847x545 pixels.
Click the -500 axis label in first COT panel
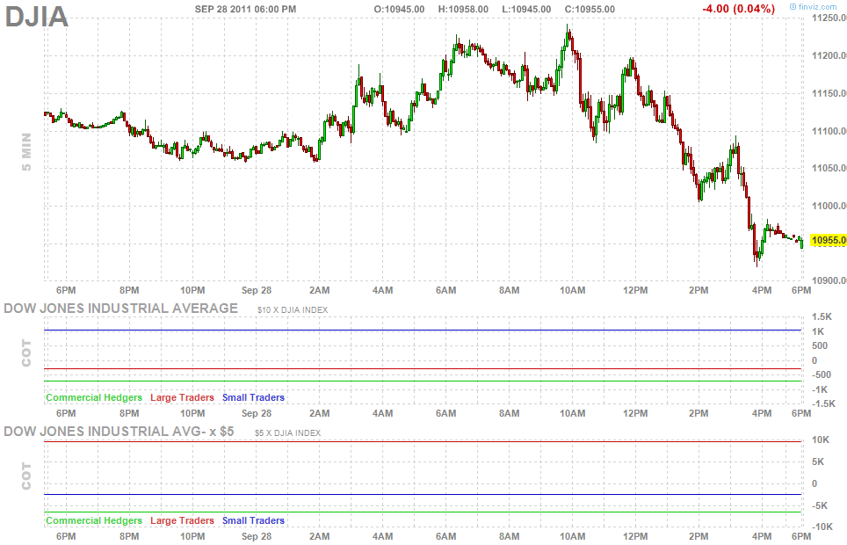(x=822, y=374)
